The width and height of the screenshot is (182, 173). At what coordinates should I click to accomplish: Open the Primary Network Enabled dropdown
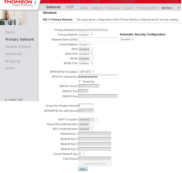[x=86, y=35]
